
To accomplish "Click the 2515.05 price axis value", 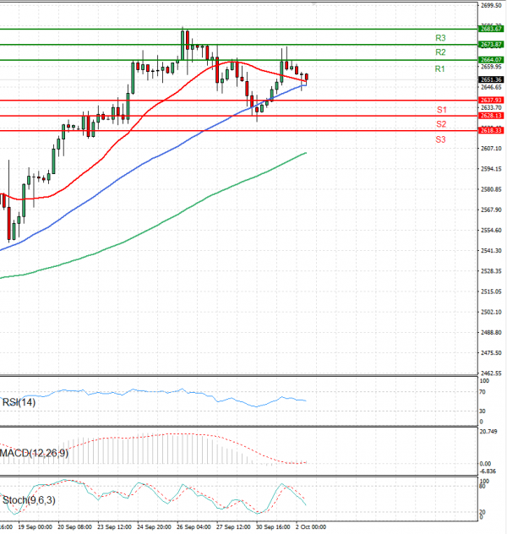I will tap(491, 292).
